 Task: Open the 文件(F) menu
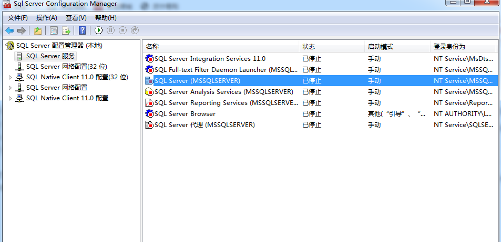point(17,18)
